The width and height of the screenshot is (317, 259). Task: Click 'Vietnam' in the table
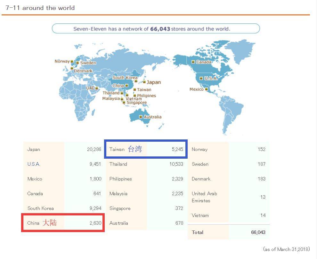click(x=200, y=215)
